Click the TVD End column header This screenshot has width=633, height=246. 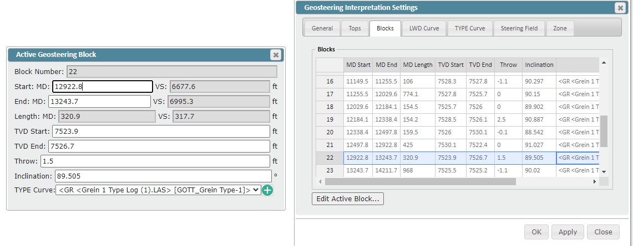point(480,65)
